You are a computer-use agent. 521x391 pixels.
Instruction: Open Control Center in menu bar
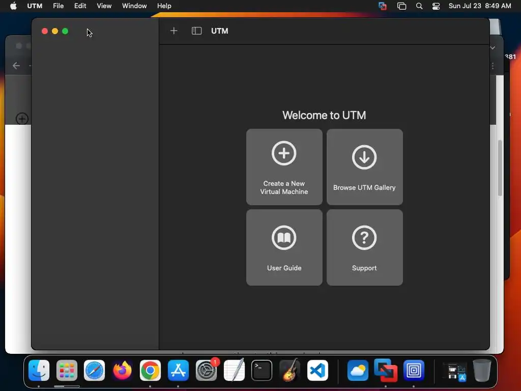[x=436, y=6]
